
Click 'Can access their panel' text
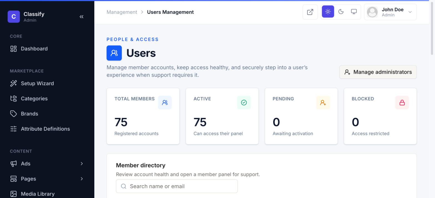(218, 134)
